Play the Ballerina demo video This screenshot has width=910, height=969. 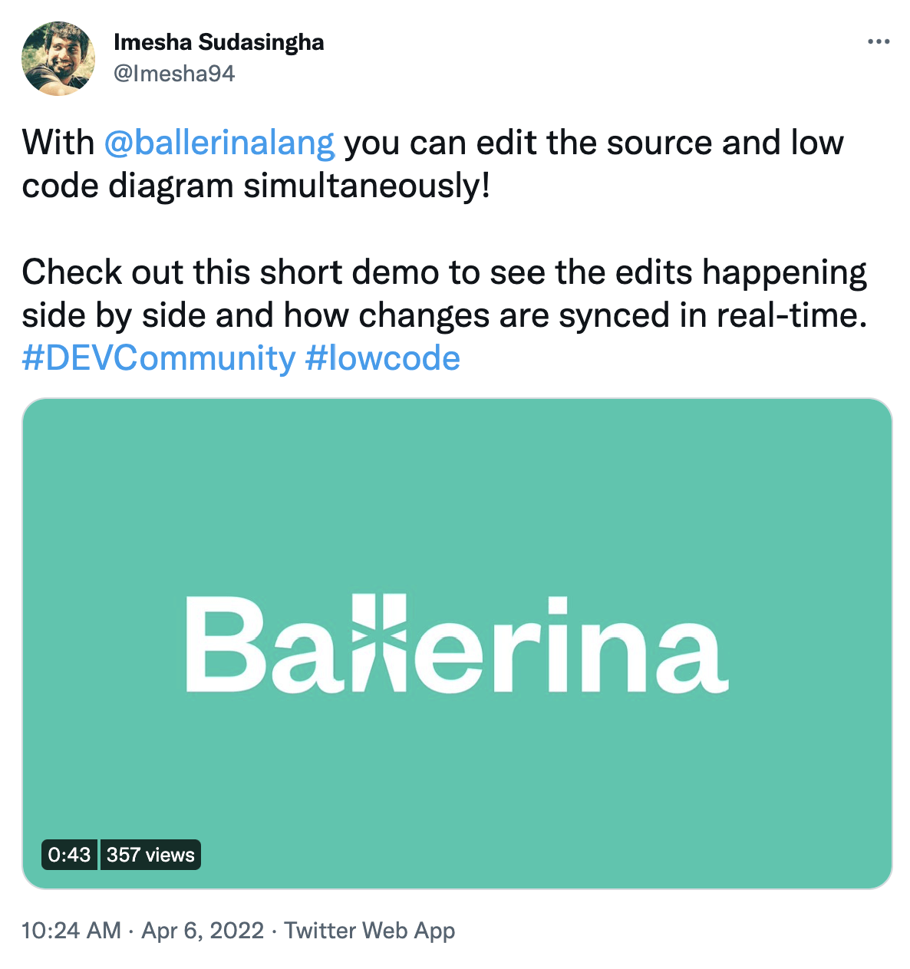coord(457,644)
